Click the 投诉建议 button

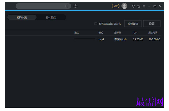coord(133,24)
